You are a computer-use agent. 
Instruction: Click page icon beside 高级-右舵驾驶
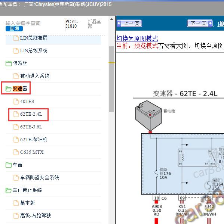[16, 215]
